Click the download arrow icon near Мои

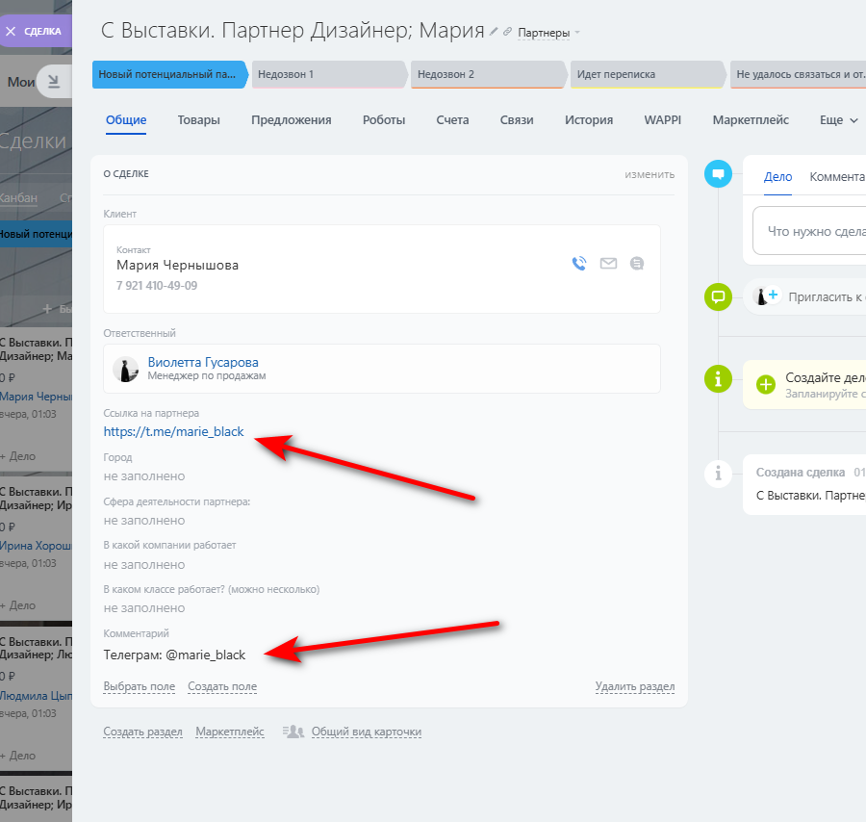pos(54,82)
